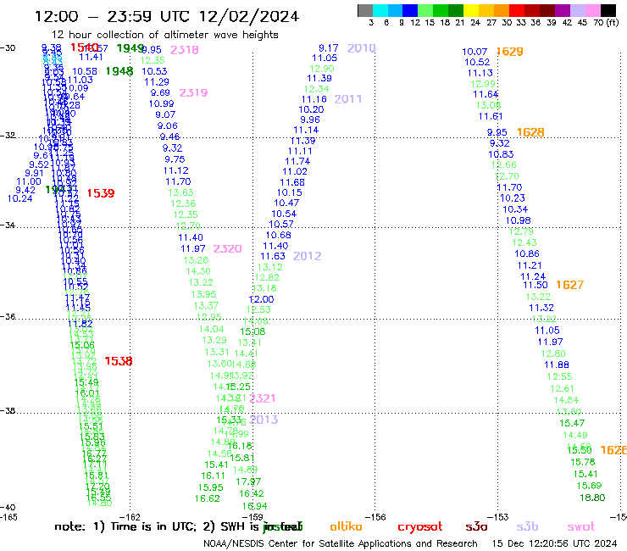
Task: Click the black swatch at the end of the scale
Action: [x=608, y=10]
